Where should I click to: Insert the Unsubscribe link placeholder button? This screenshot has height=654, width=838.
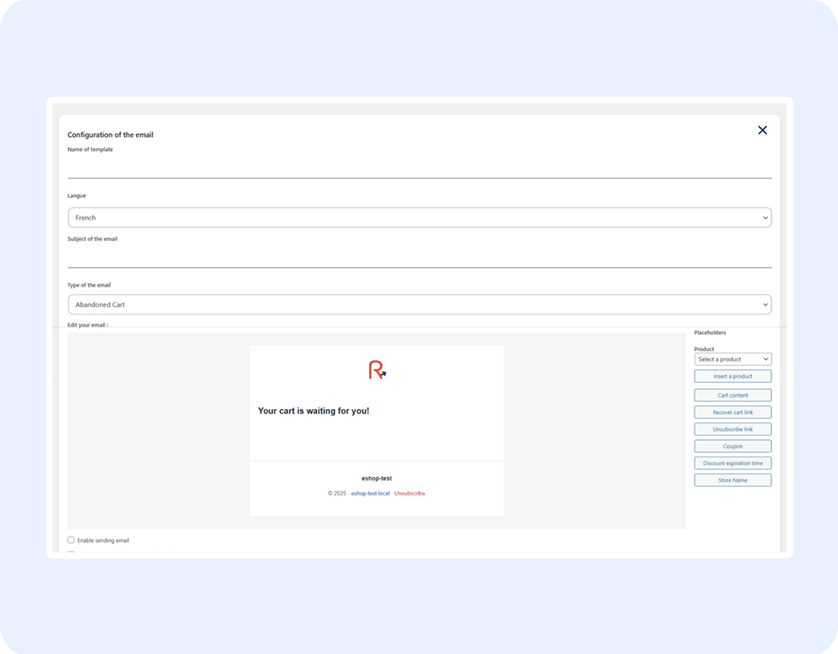733,429
